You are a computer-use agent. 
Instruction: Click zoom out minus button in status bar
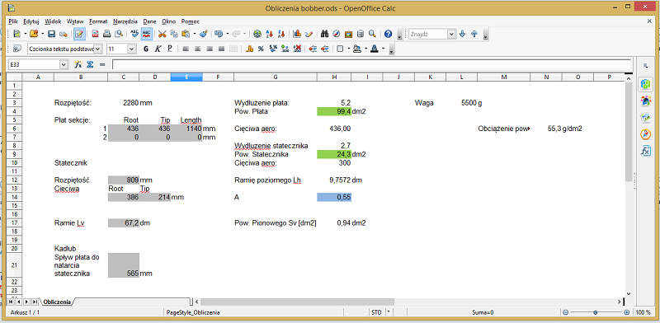point(565,312)
